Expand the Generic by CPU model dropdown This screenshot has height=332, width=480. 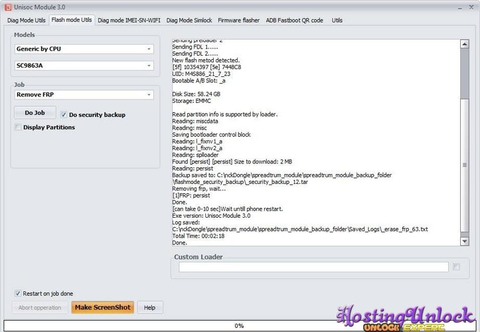[x=84, y=49]
